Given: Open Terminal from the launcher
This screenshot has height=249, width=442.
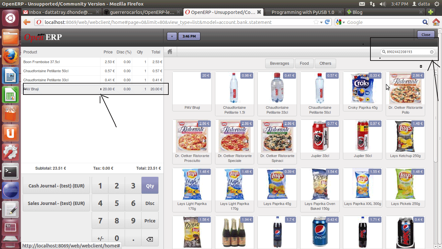Looking at the screenshot, I should coord(10,171).
